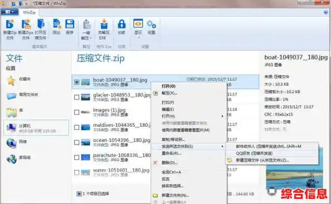Click the images (1).jpg thumbnail icon

coord(85,112)
